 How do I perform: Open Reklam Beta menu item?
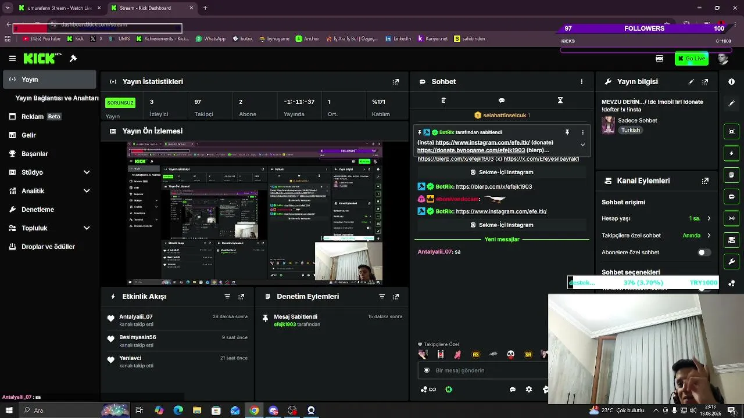[49, 117]
